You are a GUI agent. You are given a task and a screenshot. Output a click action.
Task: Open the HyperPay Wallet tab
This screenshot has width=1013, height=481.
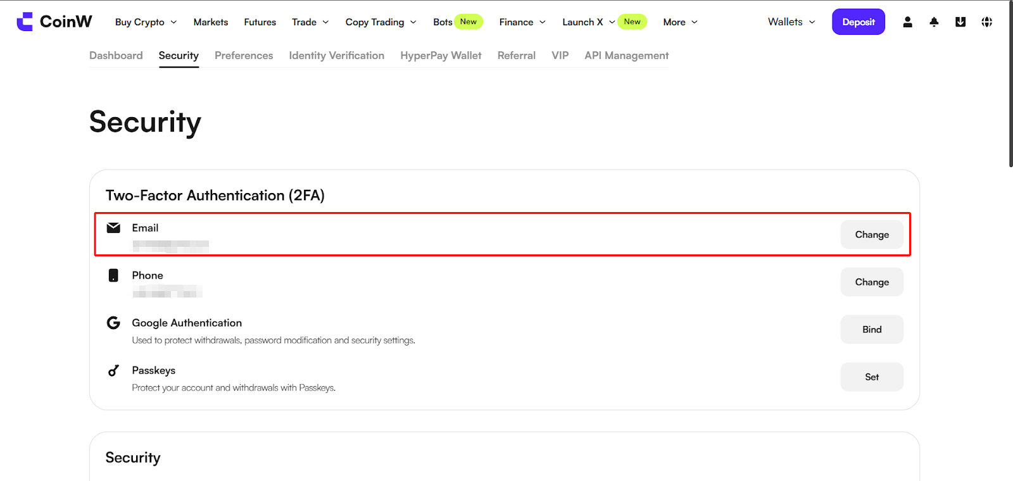coord(441,56)
